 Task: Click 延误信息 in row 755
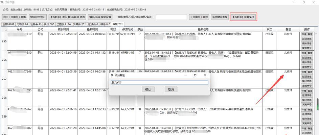pos(307,39)
